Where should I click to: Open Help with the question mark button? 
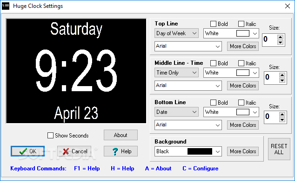(x=121, y=151)
